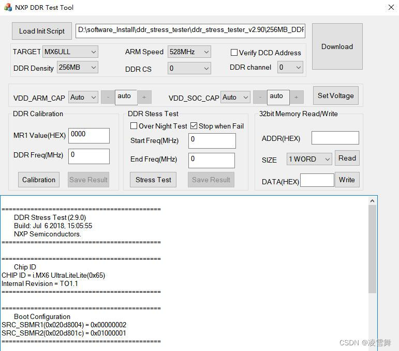Open the VDD_ARM_CAP Auto dropdown

tap(83, 97)
